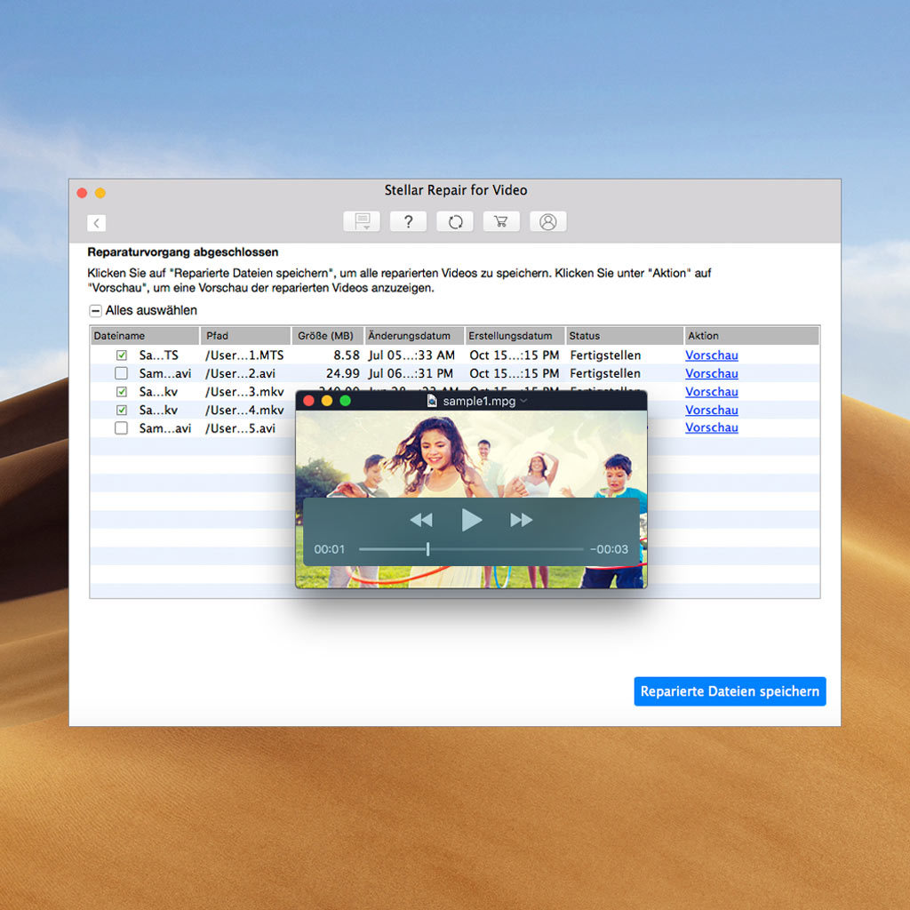Expand the sample1.mpg title dropdown chevron

523,401
